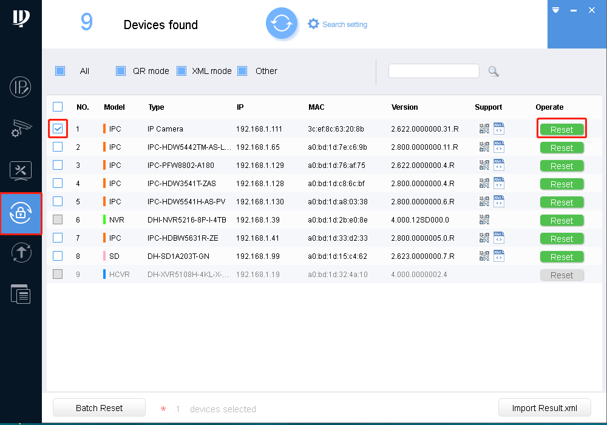Click the app logo at top left

21,18
